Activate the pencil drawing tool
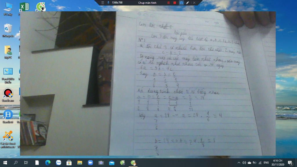Screen dimensions: 297x167 [x=187, y=3]
